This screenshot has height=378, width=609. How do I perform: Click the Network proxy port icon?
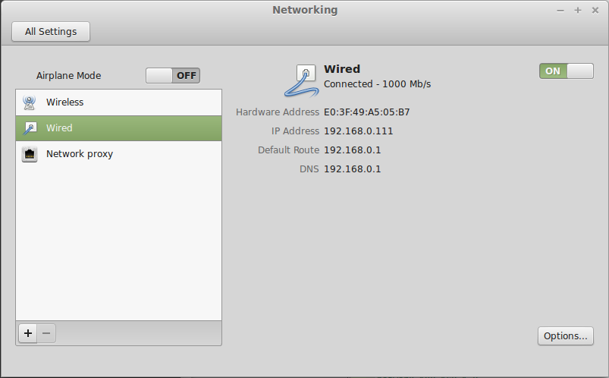pos(30,154)
